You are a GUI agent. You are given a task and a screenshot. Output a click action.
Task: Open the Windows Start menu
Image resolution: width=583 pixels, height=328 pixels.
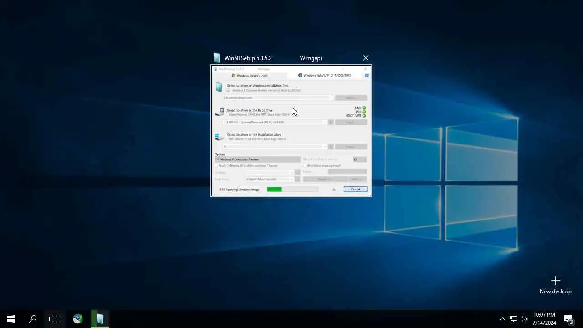(x=11, y=319)
